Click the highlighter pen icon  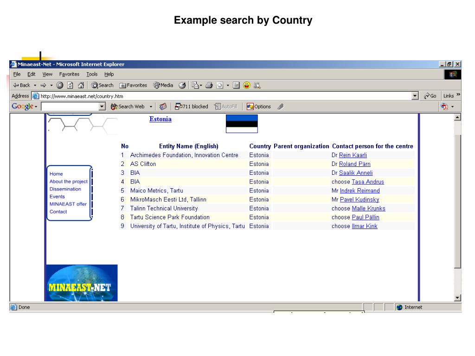[x=281, y=107]
